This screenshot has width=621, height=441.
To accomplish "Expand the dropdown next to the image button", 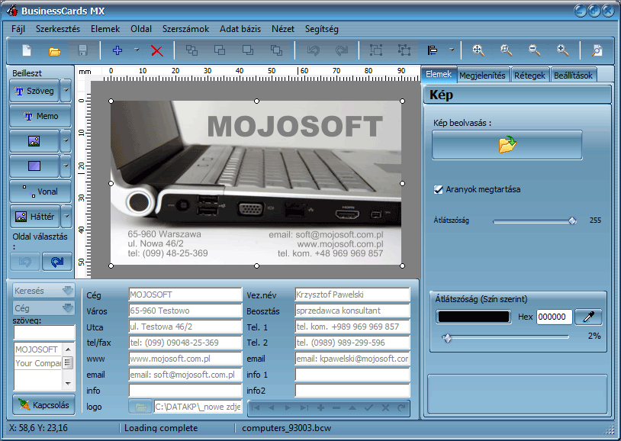I will click(x=66, y=140).
